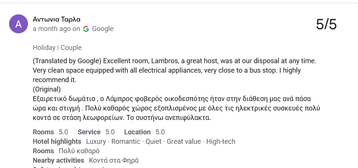Click the "High-tech" highlight
The image size is (358, 168).
(x=221, y=142)
